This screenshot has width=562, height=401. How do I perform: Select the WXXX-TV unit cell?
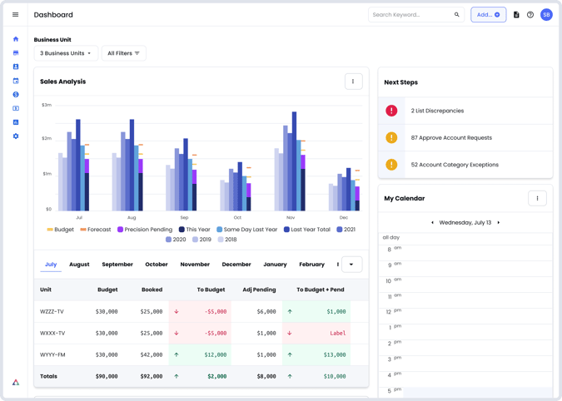pos(52,334)
